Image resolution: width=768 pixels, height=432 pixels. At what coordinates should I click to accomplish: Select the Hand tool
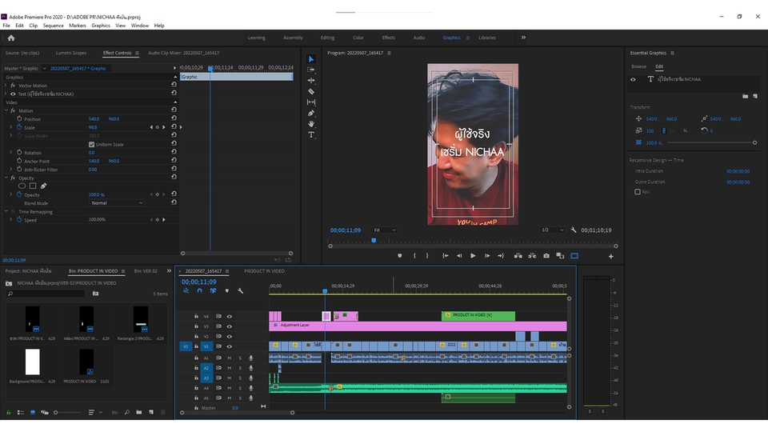311,124
